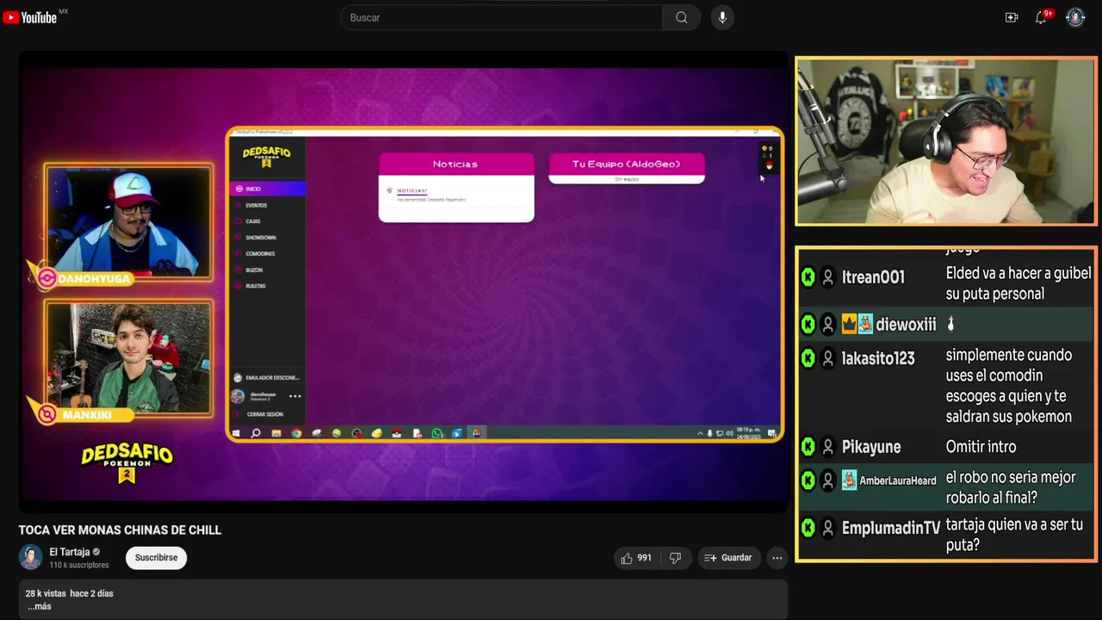Open the notifications bell
Screen dimensions: 1102x620
1041,17
